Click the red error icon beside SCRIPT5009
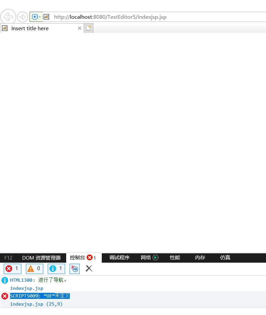Screen dimensions: 266x315 tap(5, 296)
